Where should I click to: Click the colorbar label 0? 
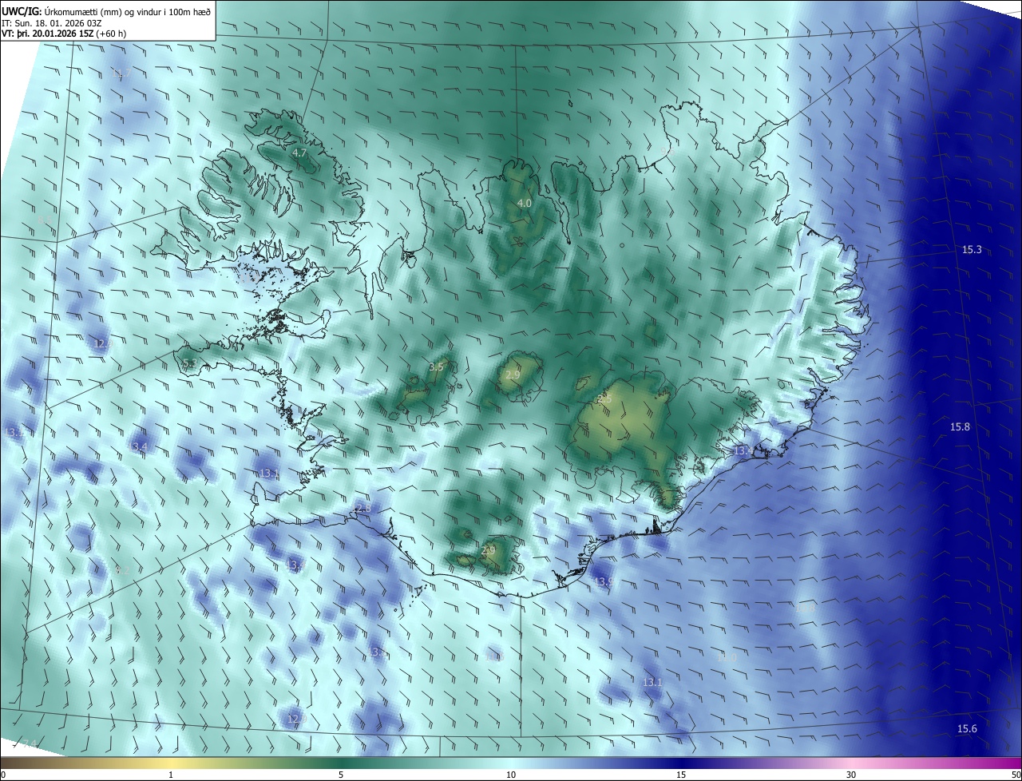[x=3, y=775]
